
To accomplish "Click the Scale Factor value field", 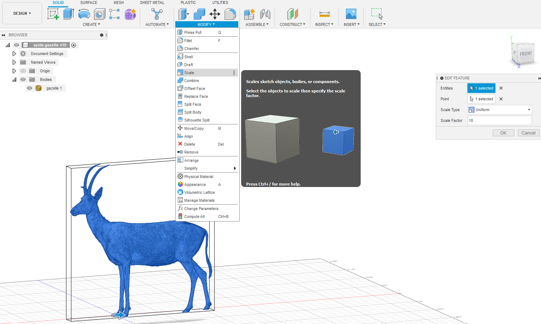I will point(500,120).
